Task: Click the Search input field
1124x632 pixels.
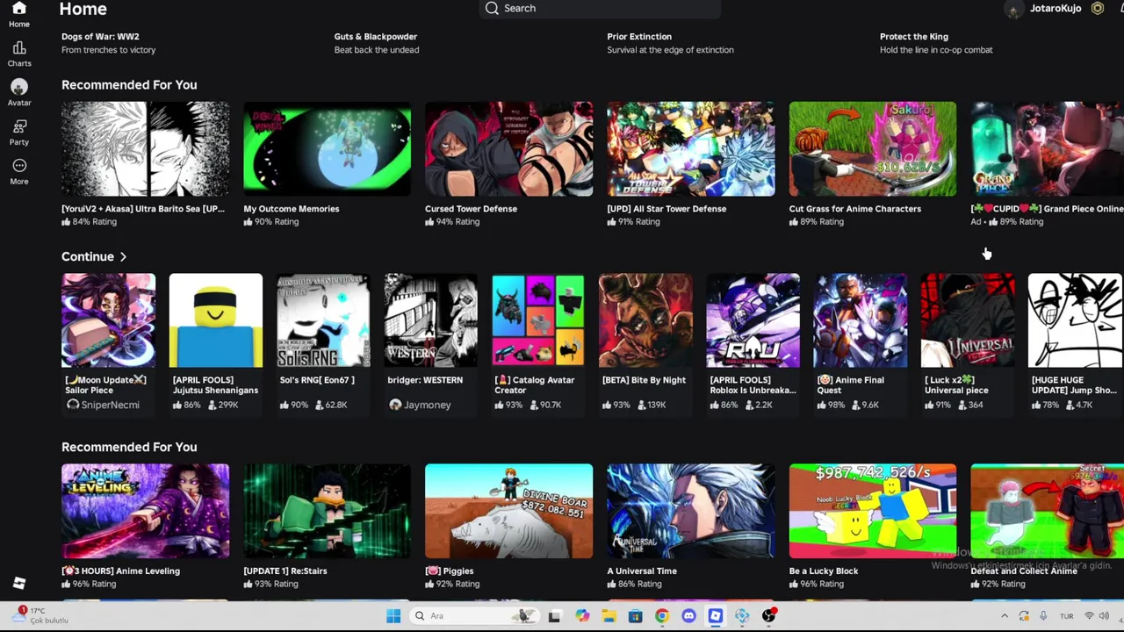Action: pyautogui.click(x=601, y=8)
